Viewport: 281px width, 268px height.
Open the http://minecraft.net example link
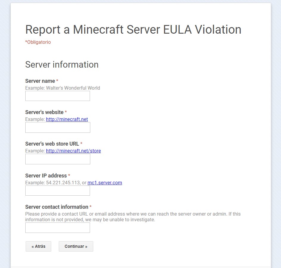tap(67, 119)
